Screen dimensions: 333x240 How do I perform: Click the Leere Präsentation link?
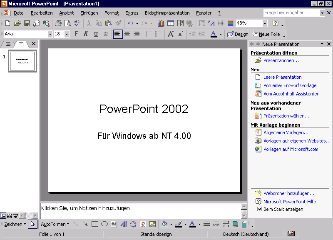tap(283, 77)
